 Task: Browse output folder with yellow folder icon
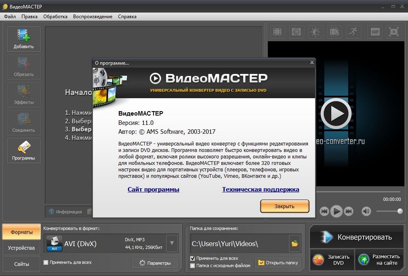295,244
